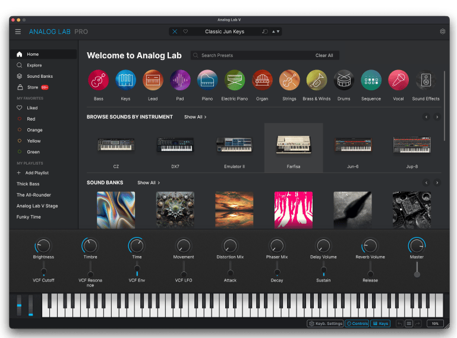Open Explore in the sidebar
The height and width of the screenshot is (338, 457).
(34, 65)
